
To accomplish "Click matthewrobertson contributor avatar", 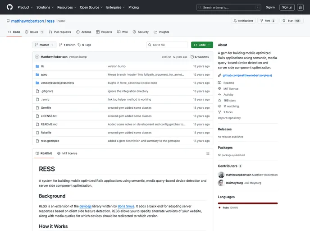I will (x=221, y=175).
